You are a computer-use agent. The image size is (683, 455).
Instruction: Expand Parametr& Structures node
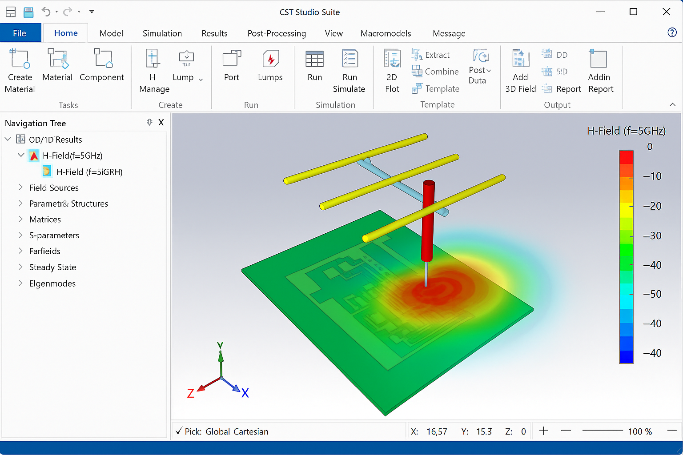[20, 203]
